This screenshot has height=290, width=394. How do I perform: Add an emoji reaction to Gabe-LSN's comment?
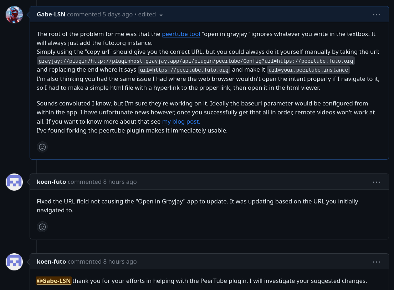[42, 147]
